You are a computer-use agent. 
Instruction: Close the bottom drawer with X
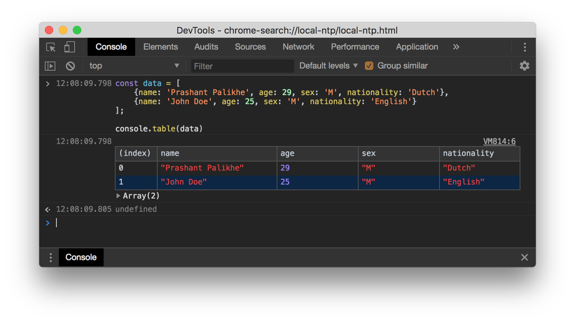pos(525,257)
